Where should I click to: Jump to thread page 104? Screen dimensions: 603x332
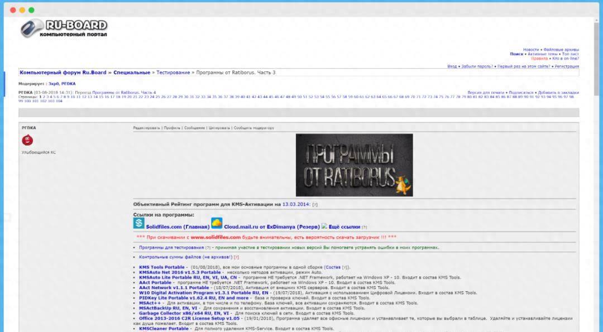pyautogui.click(x=59, y=101)
